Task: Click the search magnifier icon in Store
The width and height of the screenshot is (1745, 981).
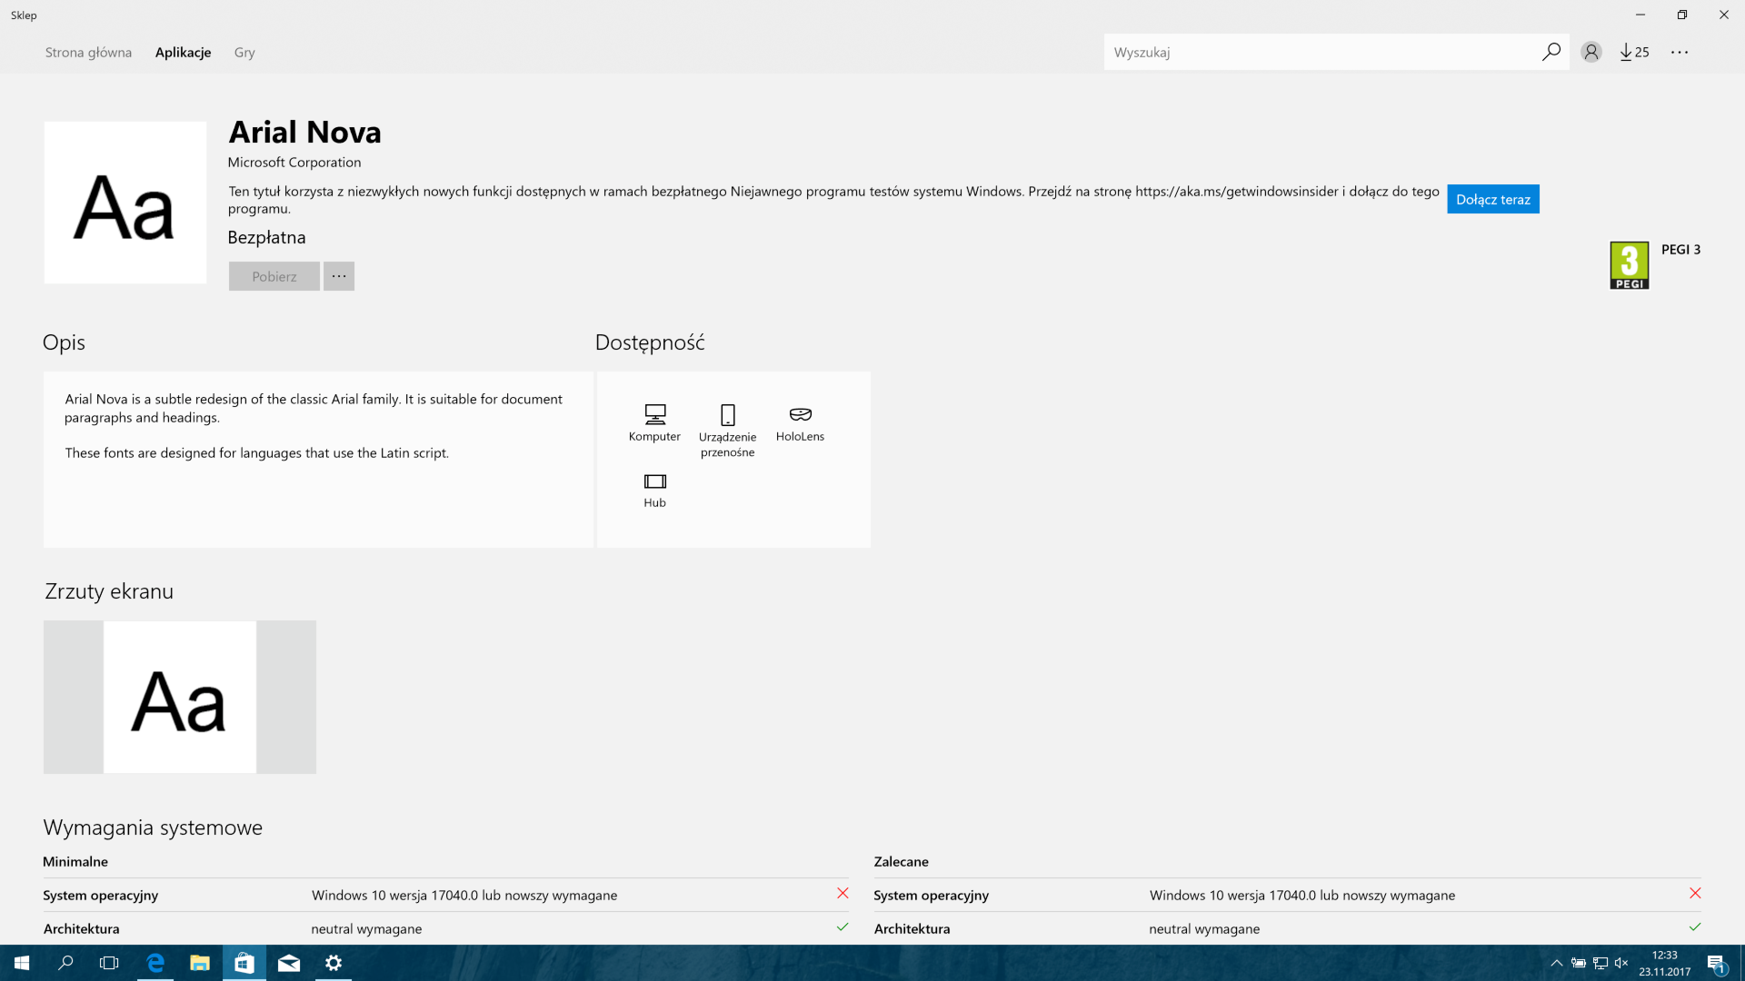Action: (x=1551, y=52)
